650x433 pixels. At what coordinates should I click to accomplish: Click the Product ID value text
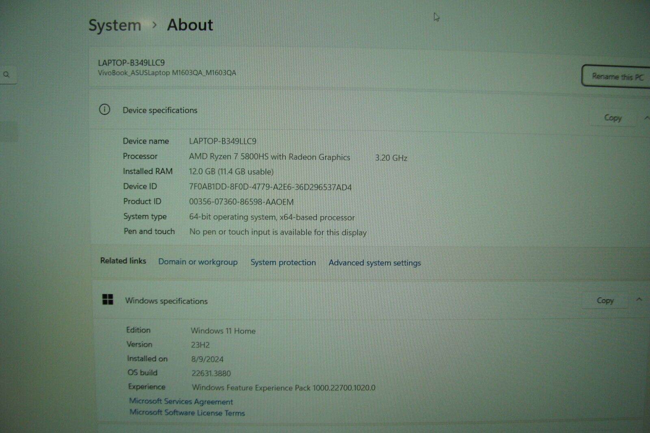tap(241, 202)
